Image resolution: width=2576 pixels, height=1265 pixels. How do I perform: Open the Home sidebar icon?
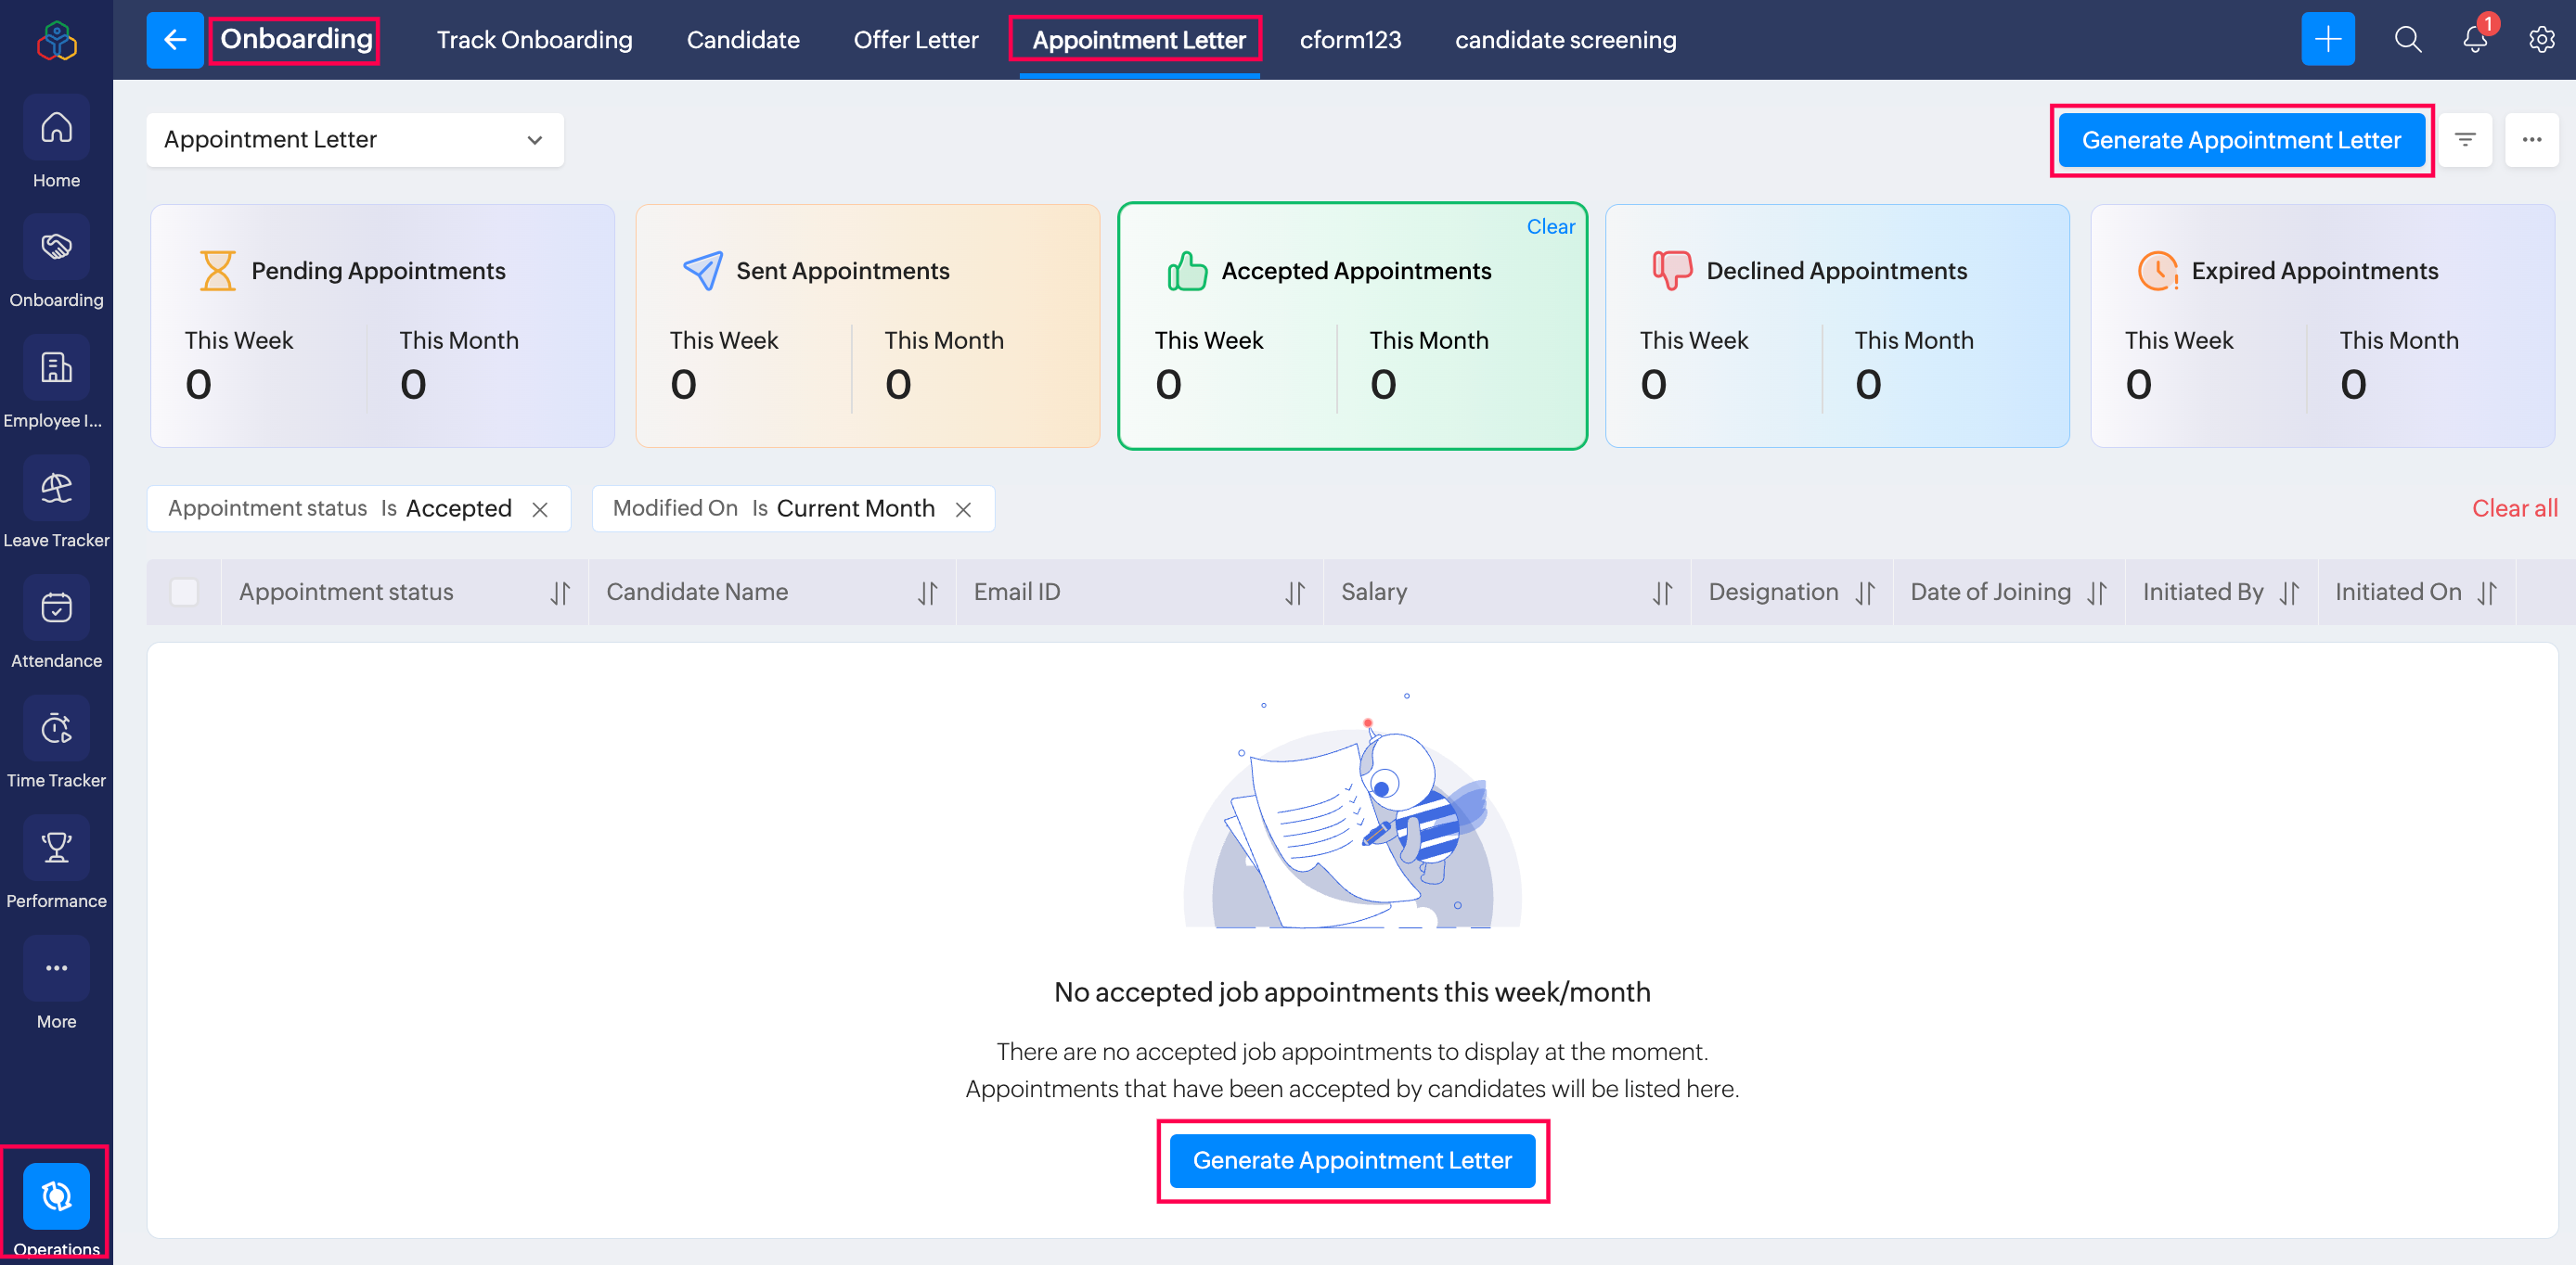tap(56, 129)
